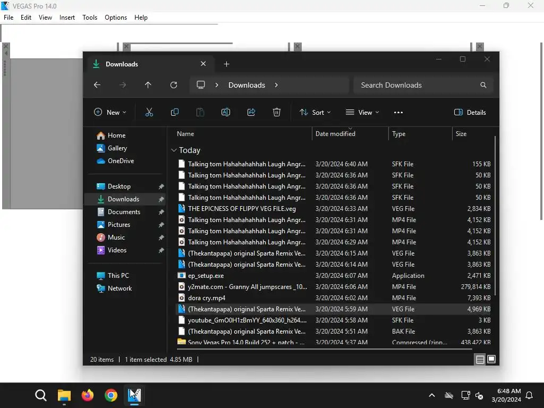Select y2mate.com Granny All jumpscares file
Image resolution: width=544 pixels, height=408 pixels.
(334, 286)
